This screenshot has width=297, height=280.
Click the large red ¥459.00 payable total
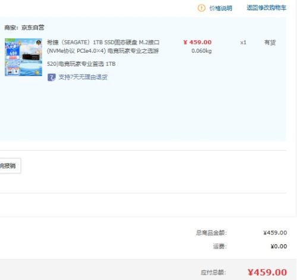pos(267,272)
